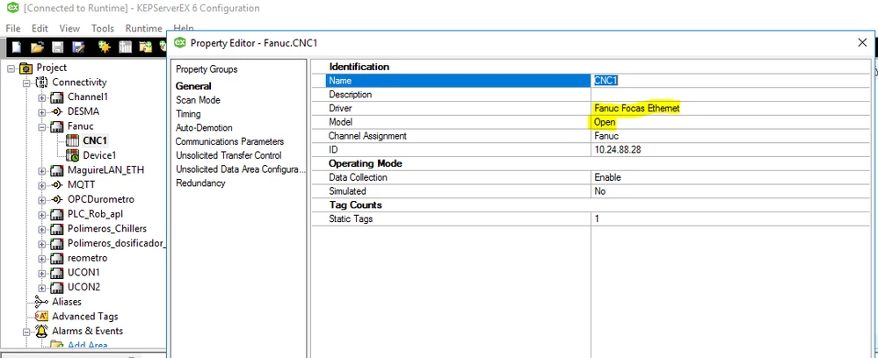The image size is (878, 358).
Task: Open the Tools menu
Action: pyautogui.click(x=103, y=28)
